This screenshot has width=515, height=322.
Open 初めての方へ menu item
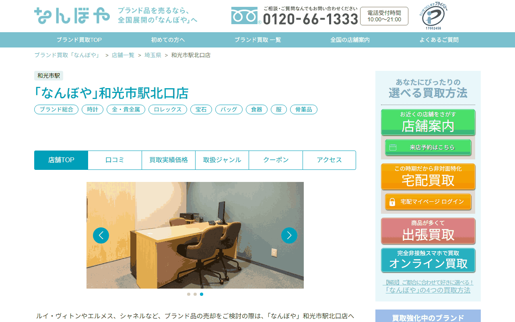tap(168, 40)
